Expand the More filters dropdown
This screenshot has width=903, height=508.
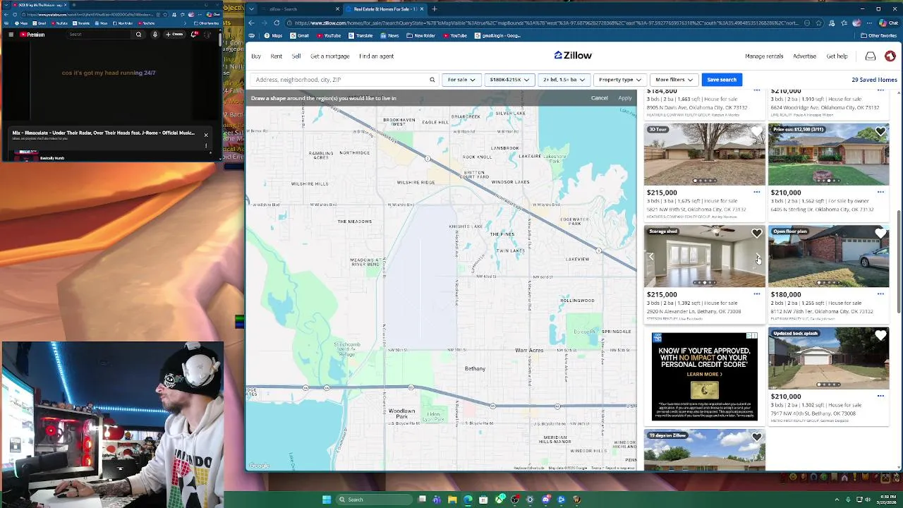point(674,80)
